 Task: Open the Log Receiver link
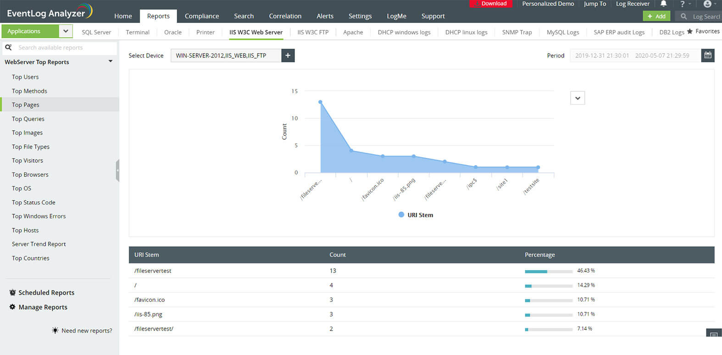633,4
